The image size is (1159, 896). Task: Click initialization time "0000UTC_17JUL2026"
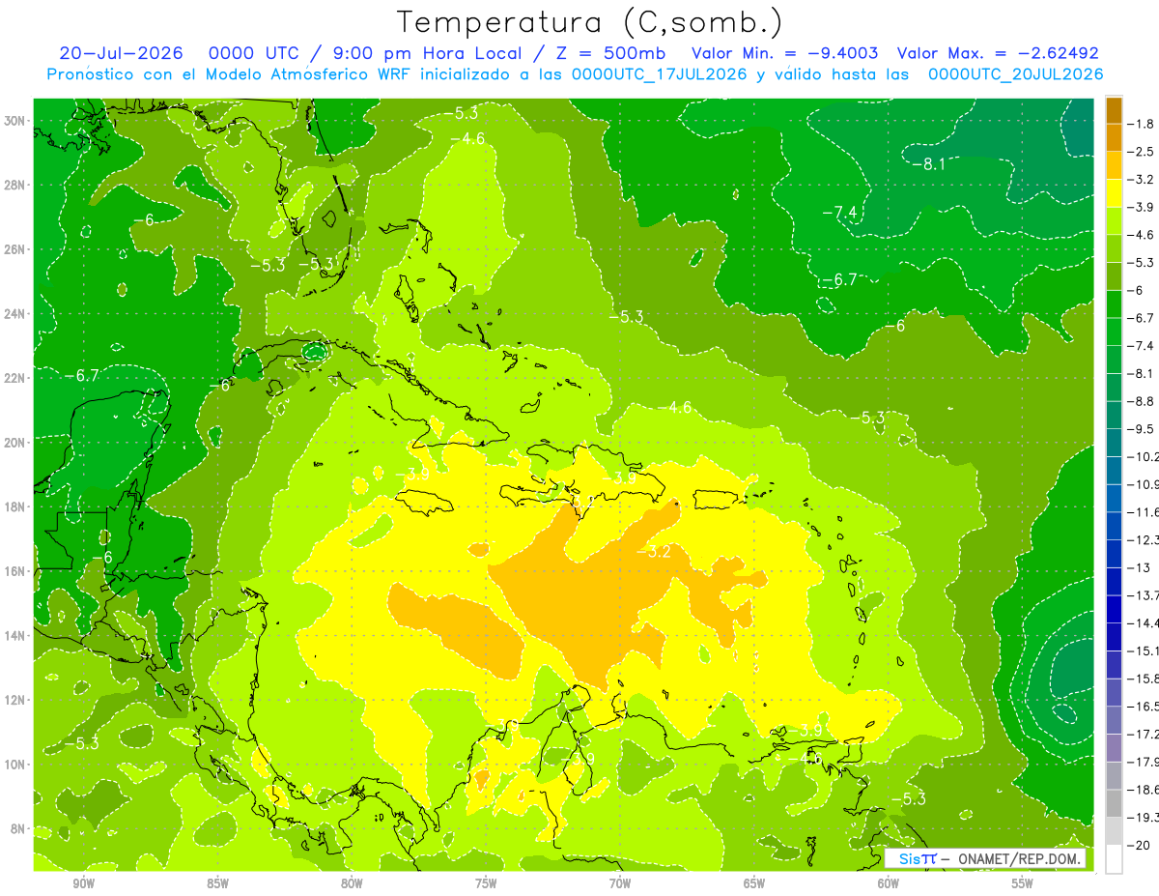660,74
